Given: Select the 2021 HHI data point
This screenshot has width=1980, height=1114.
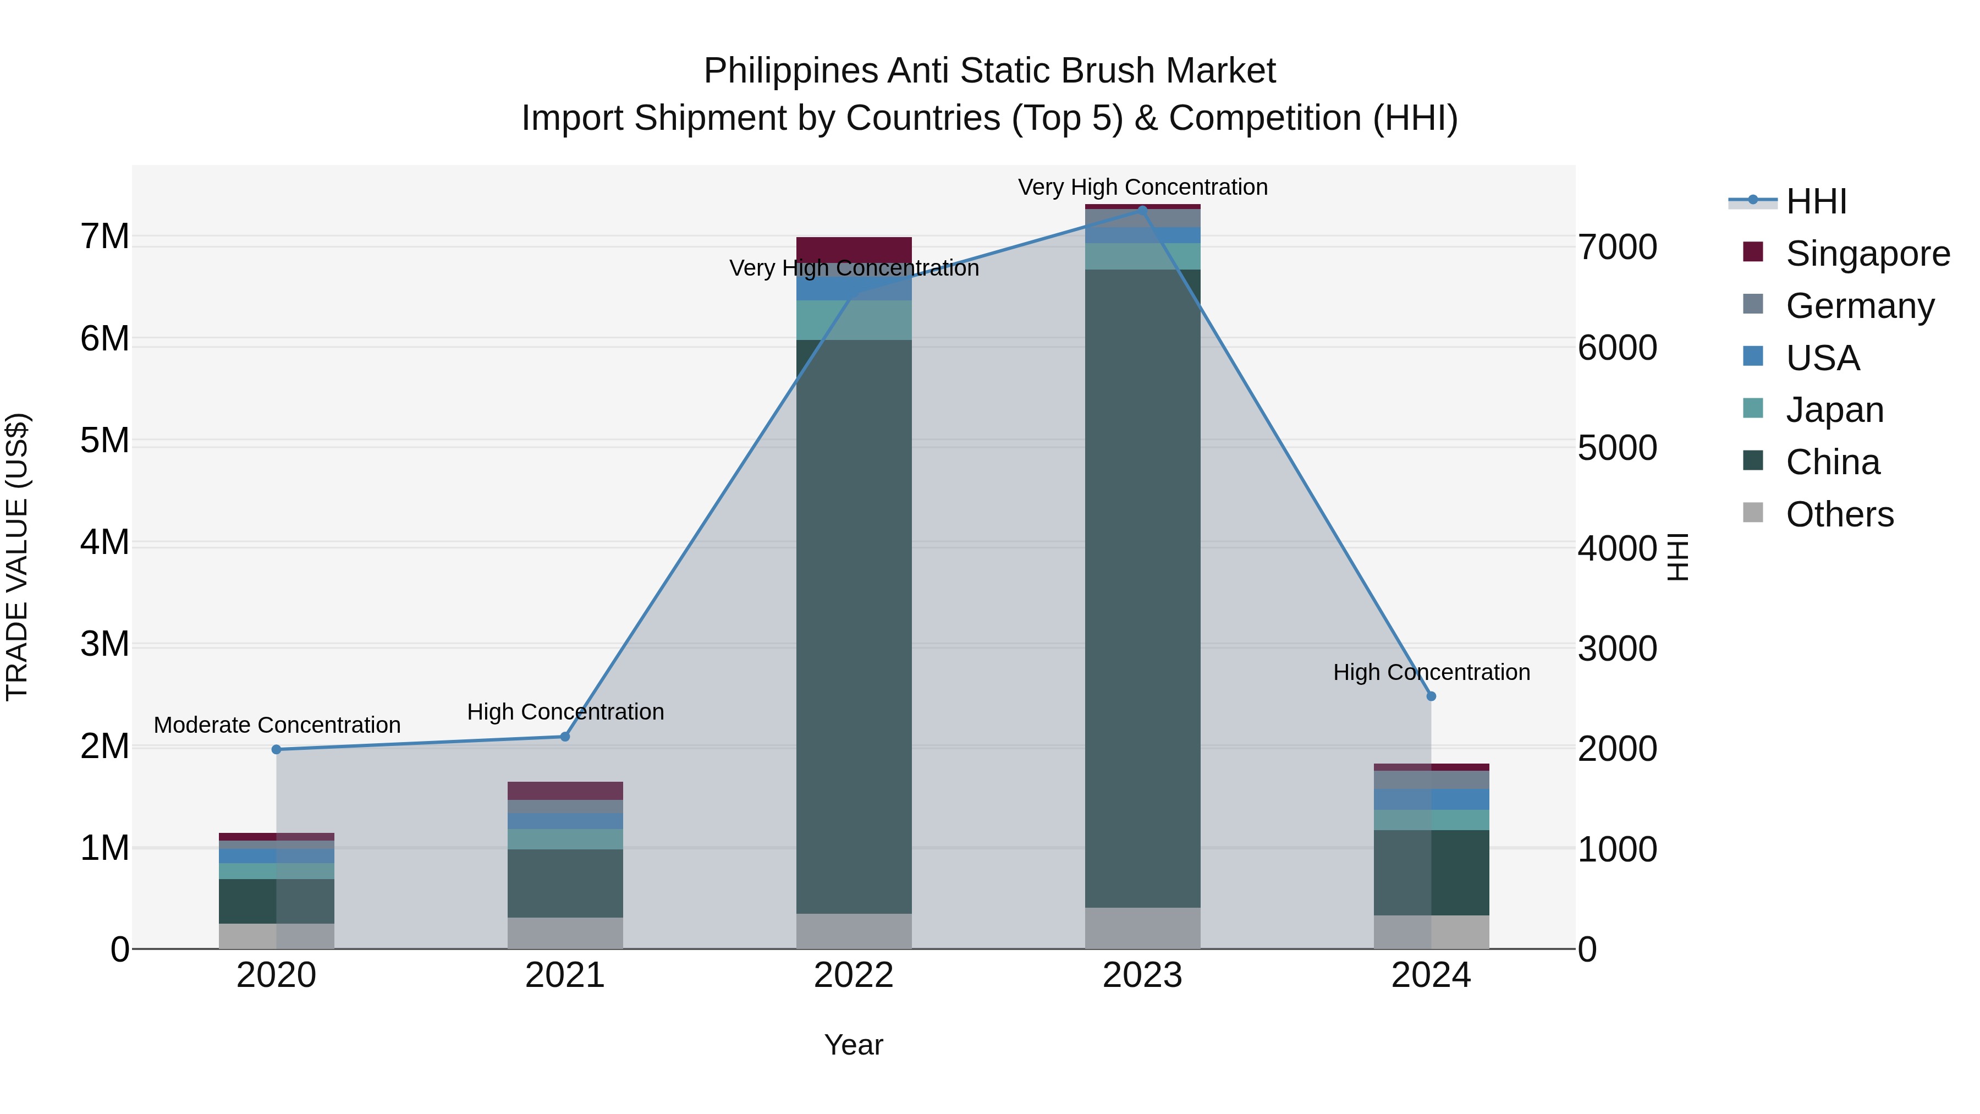Looking at the screenshot, I should click(x=565, y=737).
